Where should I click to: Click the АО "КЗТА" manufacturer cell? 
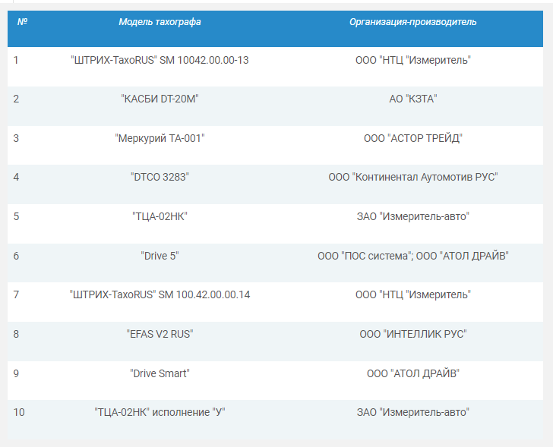point(412,99)
